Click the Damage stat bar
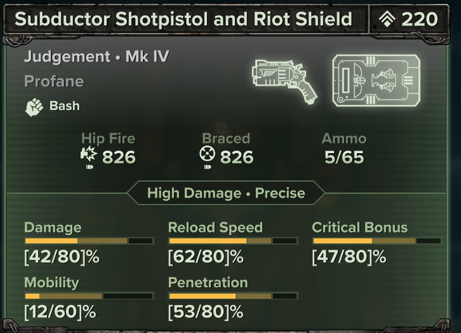 pos(89,241)
